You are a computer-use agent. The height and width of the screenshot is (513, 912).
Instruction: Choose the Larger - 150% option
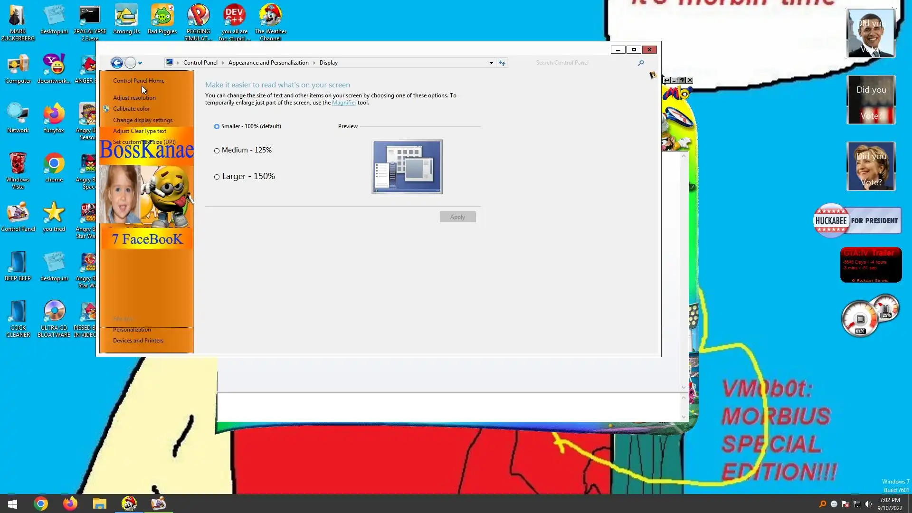click(217, 177)
